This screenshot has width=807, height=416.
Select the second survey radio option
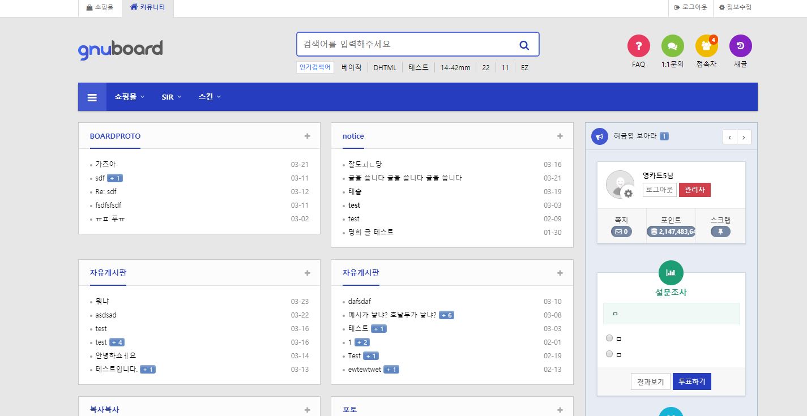coord(609,354)
